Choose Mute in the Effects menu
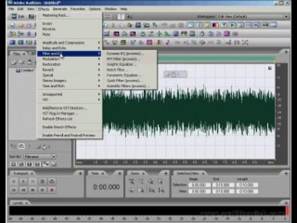This screenshot has width=297, height=223. point(69,34)
